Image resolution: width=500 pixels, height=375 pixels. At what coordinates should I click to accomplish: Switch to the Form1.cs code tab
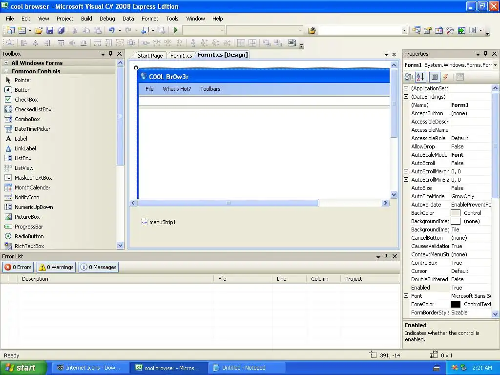tap(181, 56)
